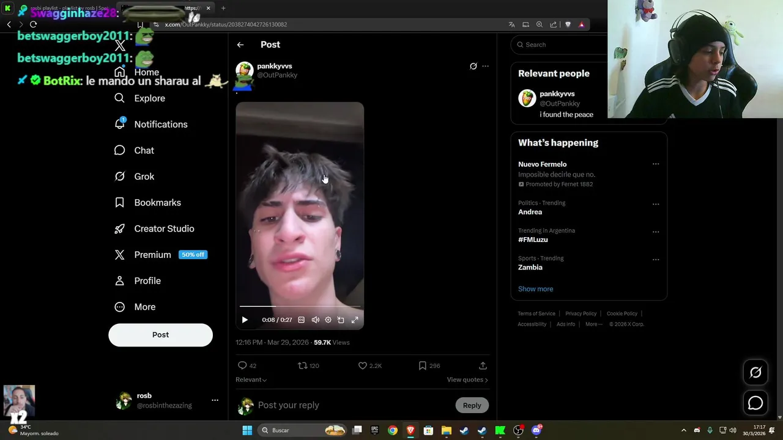The width and height of the screenshot is (783, 440).
Task: Seek on the video progress bar
Action: [300, 306]
